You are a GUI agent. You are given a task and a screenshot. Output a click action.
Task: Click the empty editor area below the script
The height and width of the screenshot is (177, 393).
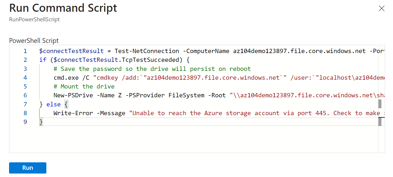point(187,140)
